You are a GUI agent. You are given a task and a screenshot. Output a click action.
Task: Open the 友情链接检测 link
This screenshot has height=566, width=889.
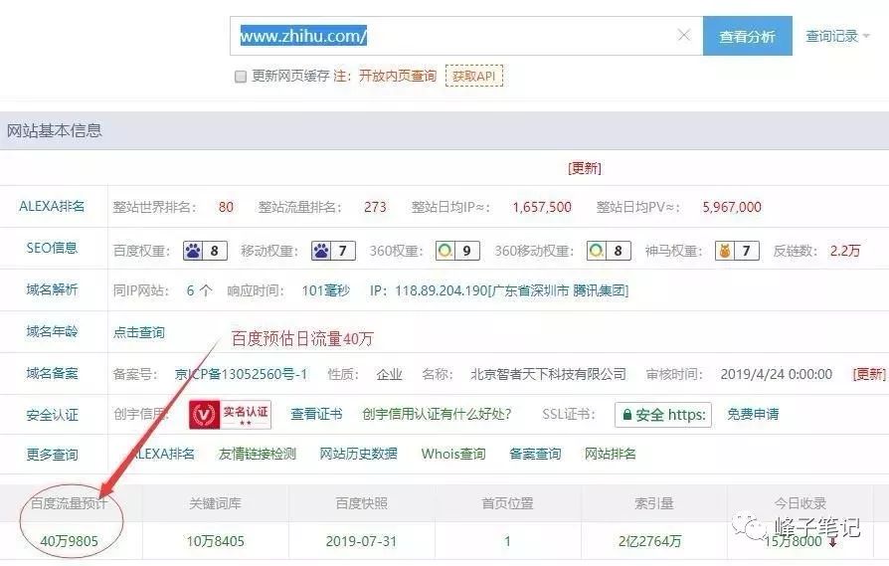click(x=258, y=455)
